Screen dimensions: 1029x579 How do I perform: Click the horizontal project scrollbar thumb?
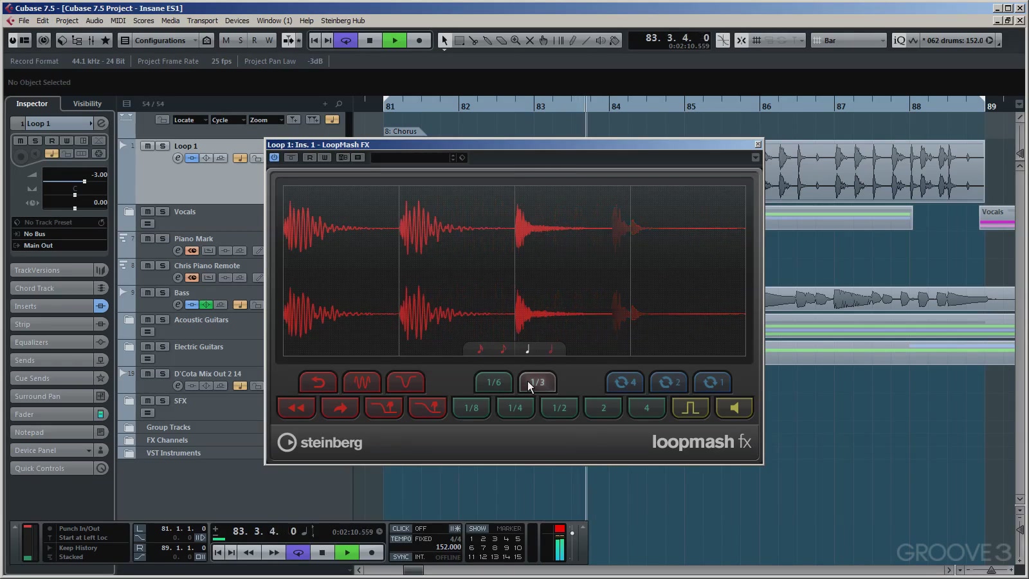(x=413, y=570)
